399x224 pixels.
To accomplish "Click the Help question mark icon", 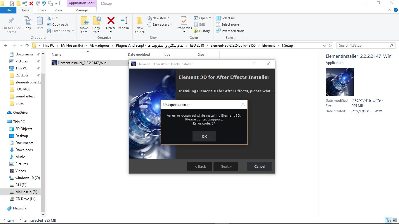I will pos(395,10).
